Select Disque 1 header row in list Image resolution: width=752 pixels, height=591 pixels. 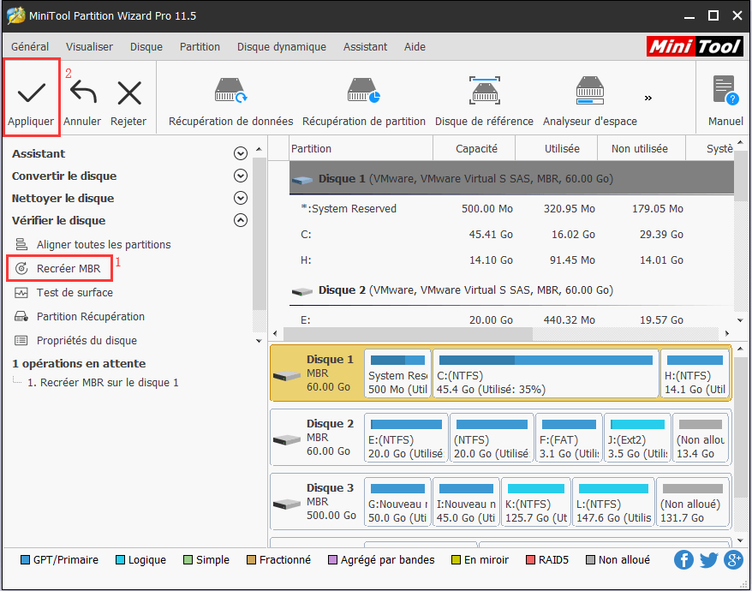pos(511,178)
